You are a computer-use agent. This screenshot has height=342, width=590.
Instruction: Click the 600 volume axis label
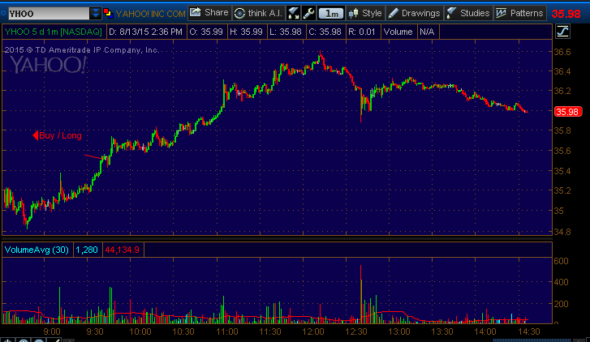561,261
